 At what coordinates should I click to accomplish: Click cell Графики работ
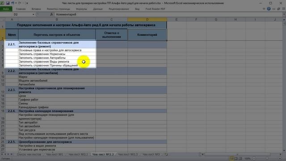pyautogui.click(x=57, y=100)
